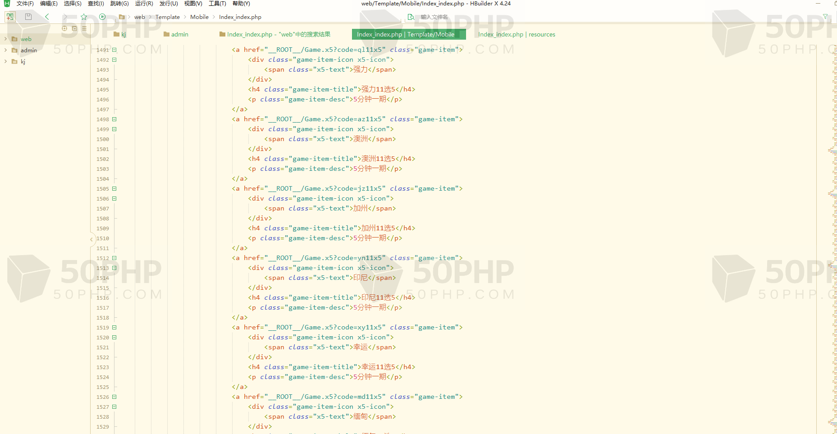Expand the admin folder in project tree
Screen dimensions: 837x434
[5, 50]
